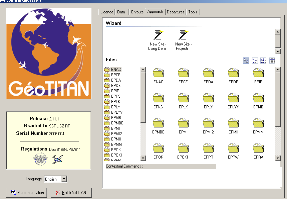Open the Licence tab
The image size is (287, 199).
tap(107, 12)
